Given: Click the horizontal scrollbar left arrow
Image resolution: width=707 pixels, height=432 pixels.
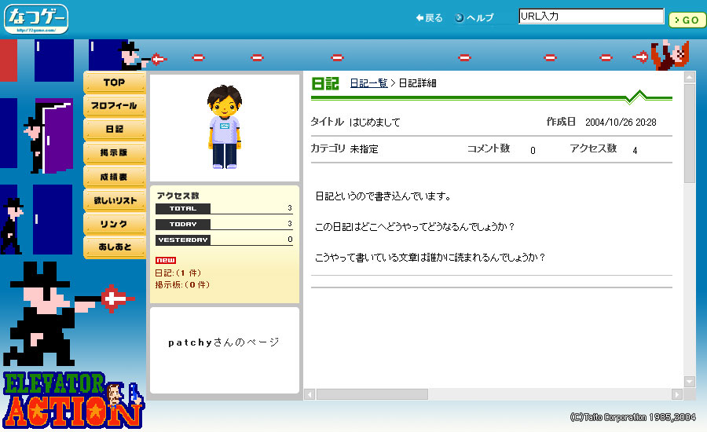Looking at the screenshot, I should click(x=310, y=394).
